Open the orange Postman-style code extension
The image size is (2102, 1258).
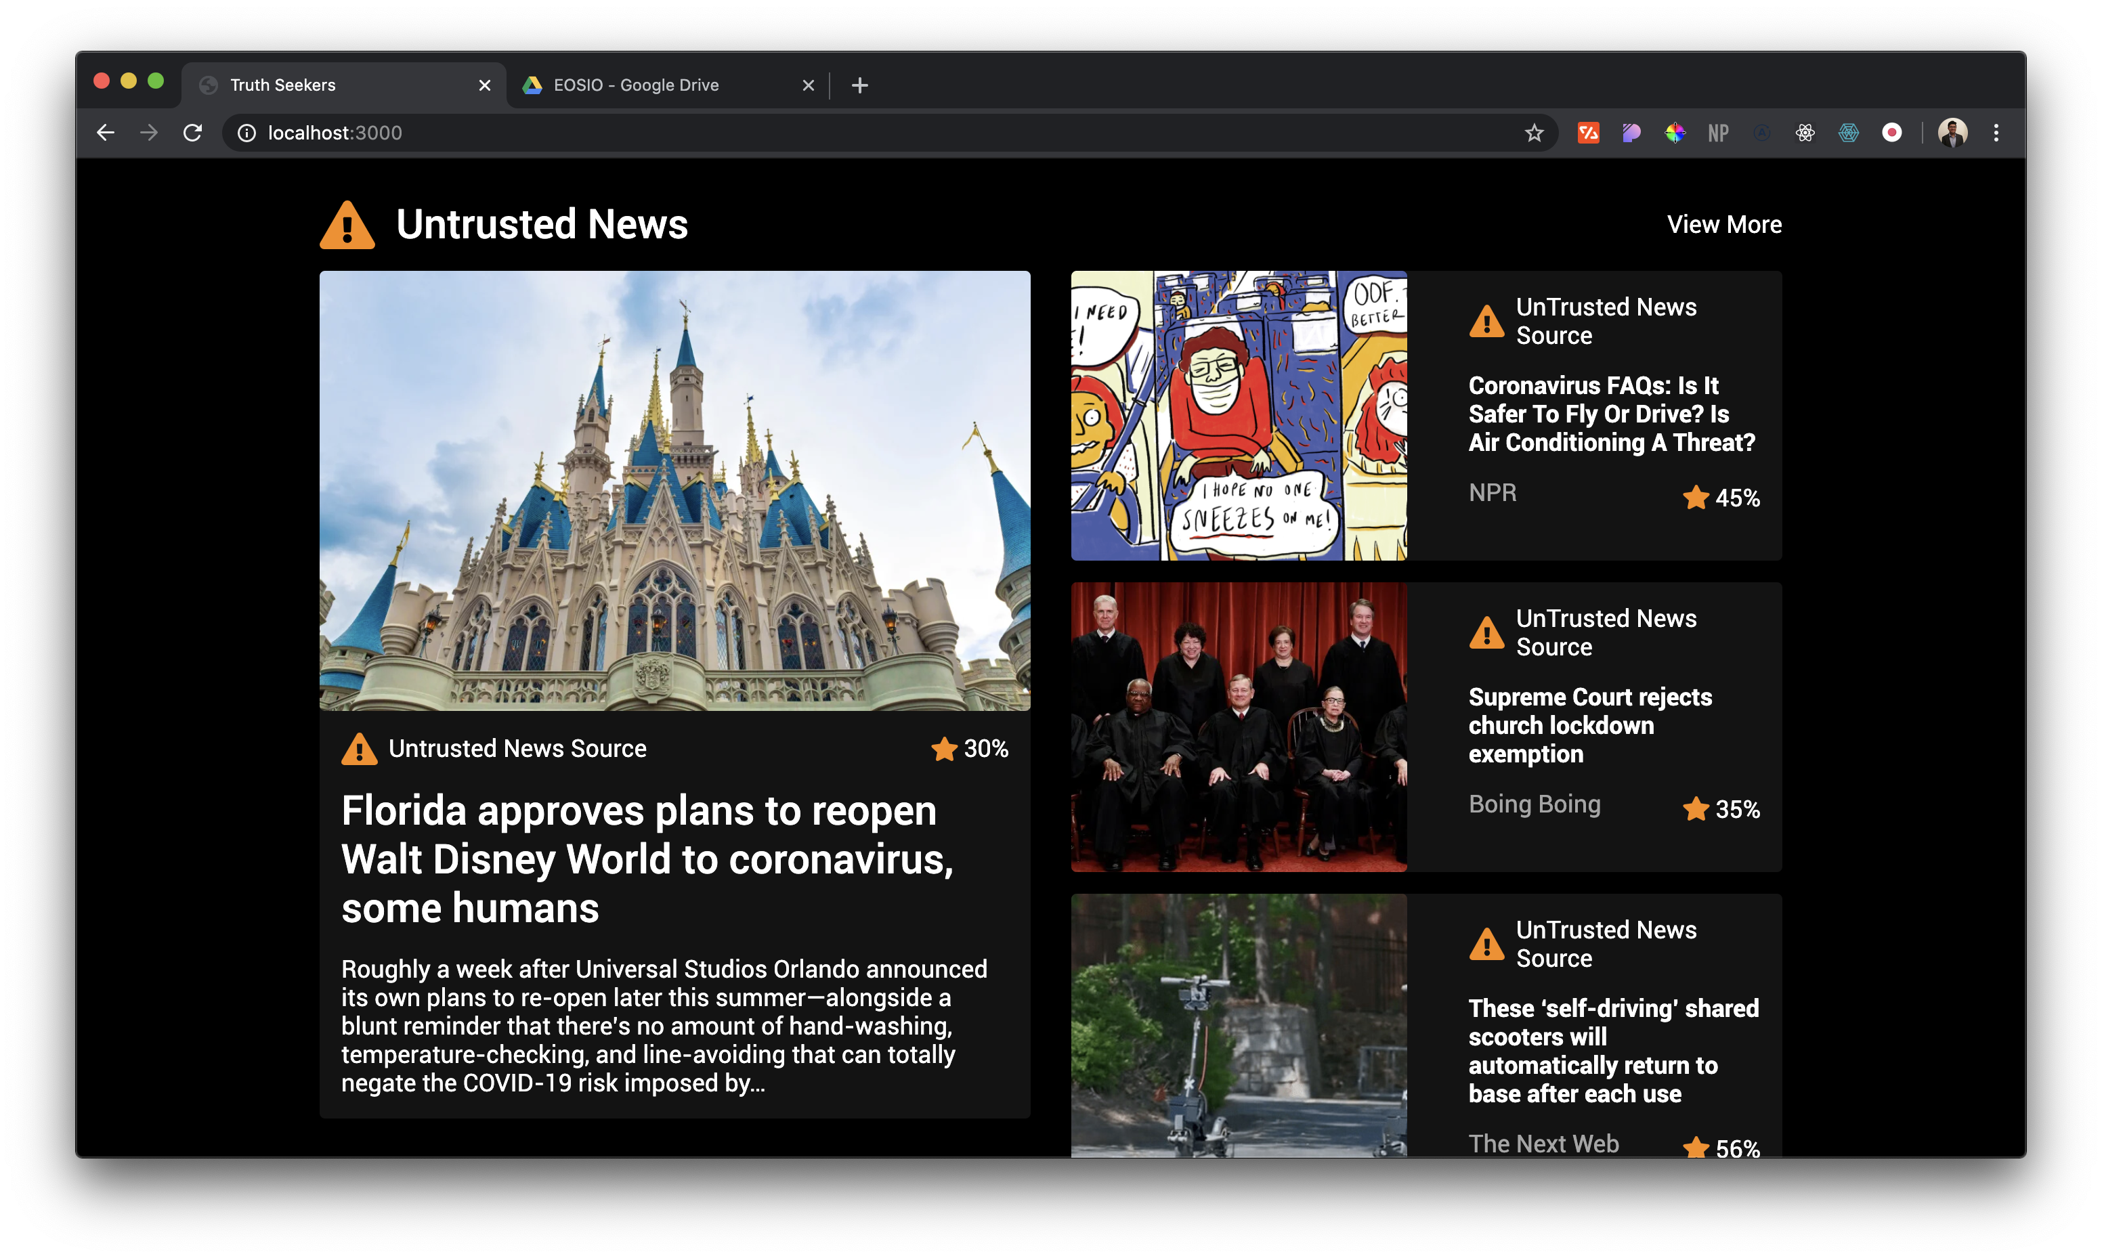1587,133
